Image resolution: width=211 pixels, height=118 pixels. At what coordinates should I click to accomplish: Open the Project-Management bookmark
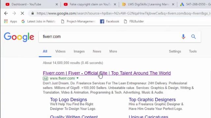(78, 21)
